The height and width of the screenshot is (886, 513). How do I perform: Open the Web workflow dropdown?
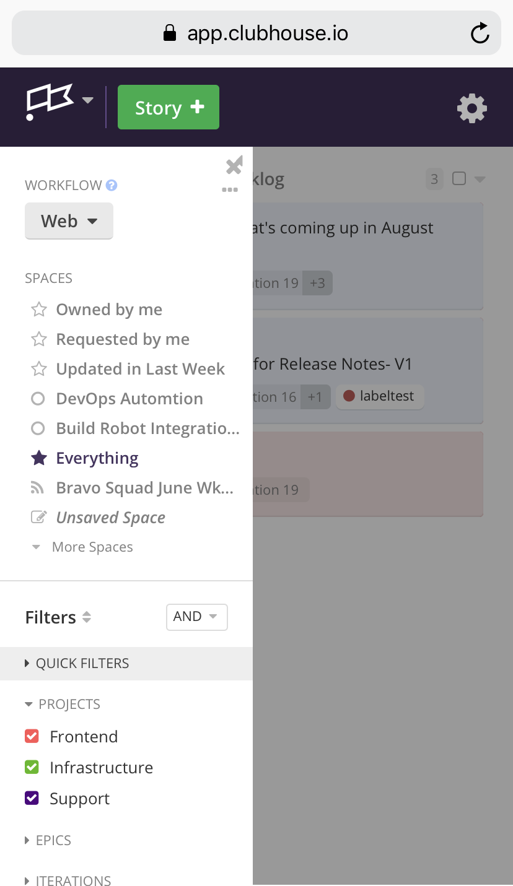(x=69, y=221)
